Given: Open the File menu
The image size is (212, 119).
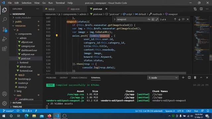Looking at the screenshot, I should pos(10,3).
